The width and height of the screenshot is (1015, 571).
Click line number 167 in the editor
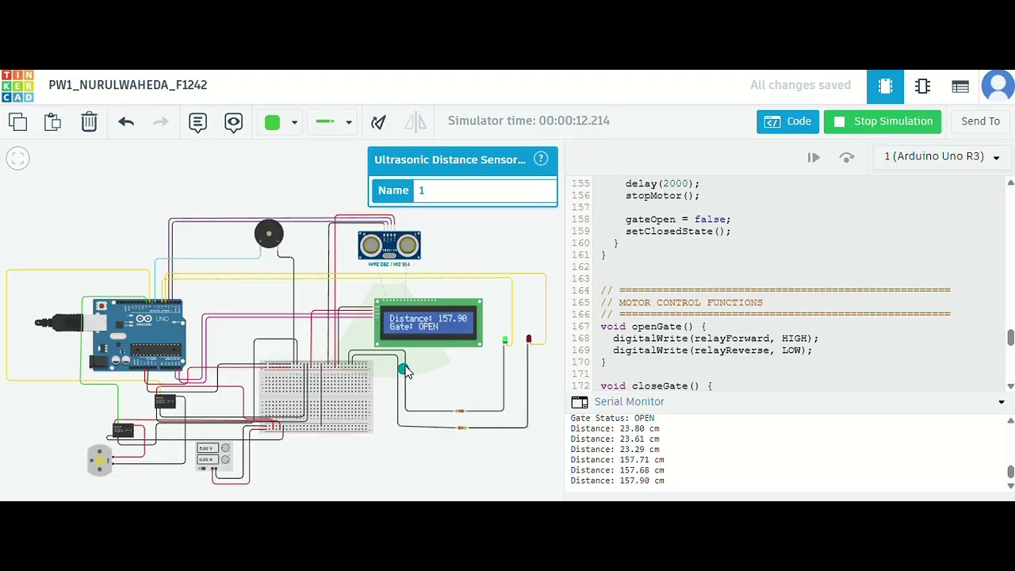click(580, 327)
